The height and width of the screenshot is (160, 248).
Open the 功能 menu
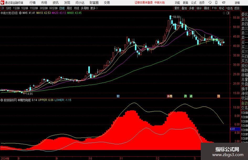177,3
